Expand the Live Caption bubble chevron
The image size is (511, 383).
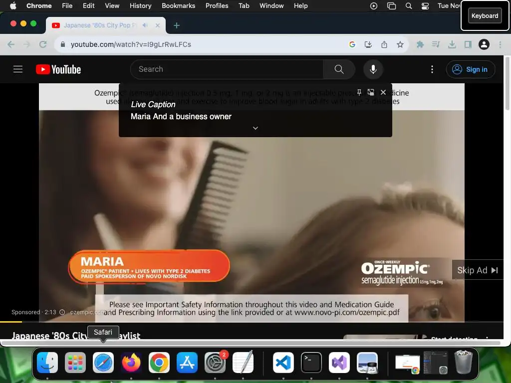[x=255, y=128]
